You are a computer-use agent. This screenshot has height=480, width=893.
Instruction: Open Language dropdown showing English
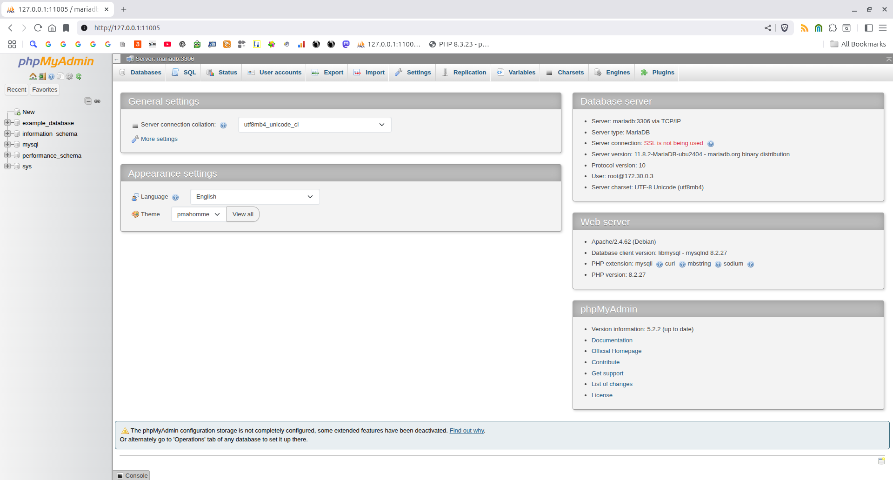[x=255, y=197]
